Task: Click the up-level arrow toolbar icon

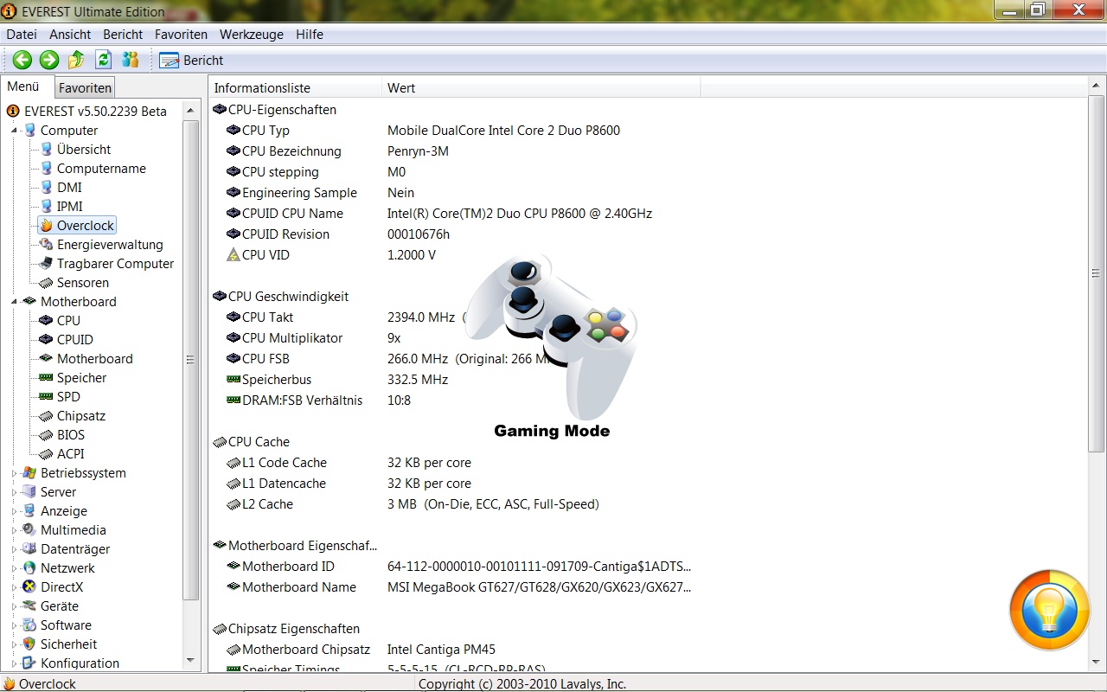Action: click(76, 60)
